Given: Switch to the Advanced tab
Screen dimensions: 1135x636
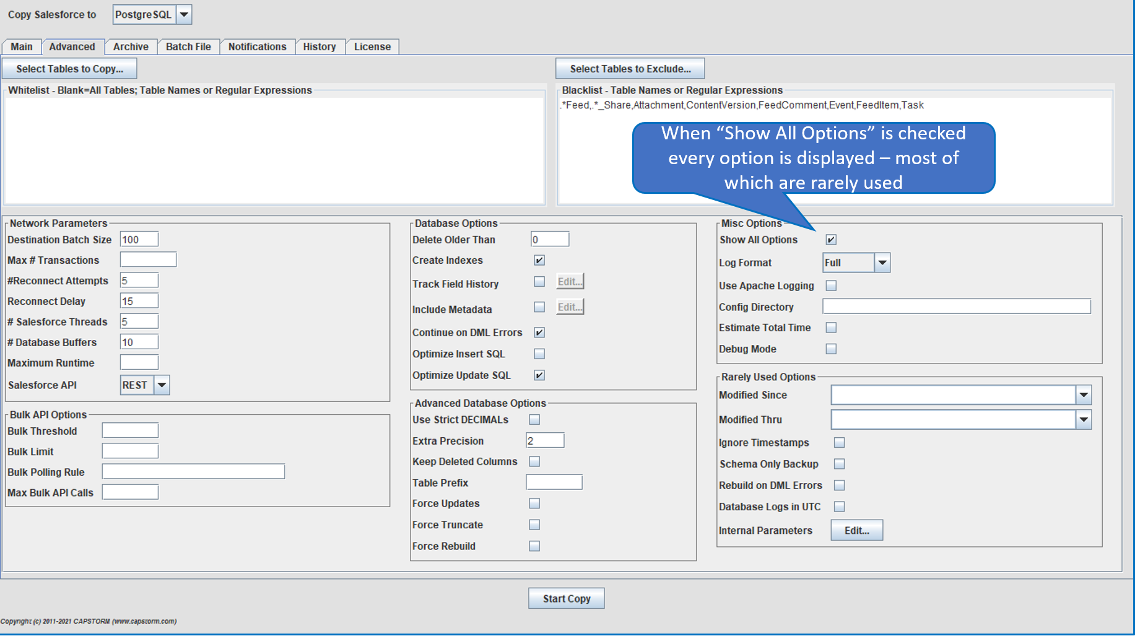Looking at the screenshot, I should [x=72, y=46].
